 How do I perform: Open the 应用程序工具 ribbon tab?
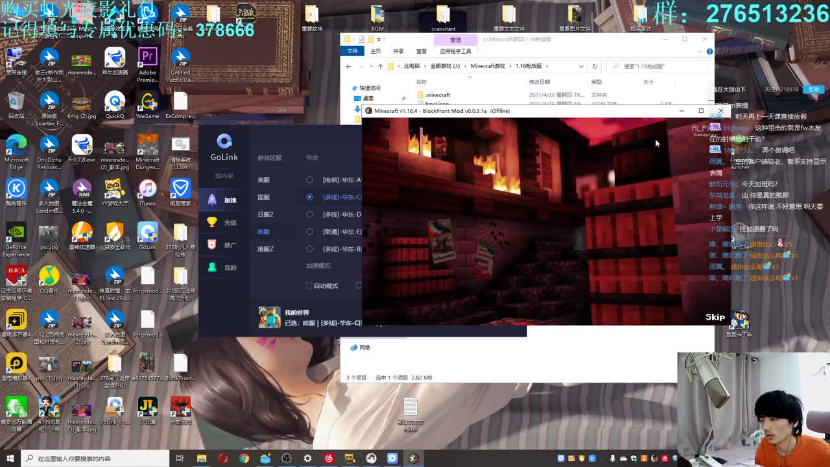pos(455,51)
